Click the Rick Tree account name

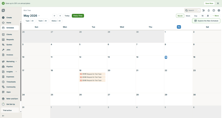[x=27, y=10]
